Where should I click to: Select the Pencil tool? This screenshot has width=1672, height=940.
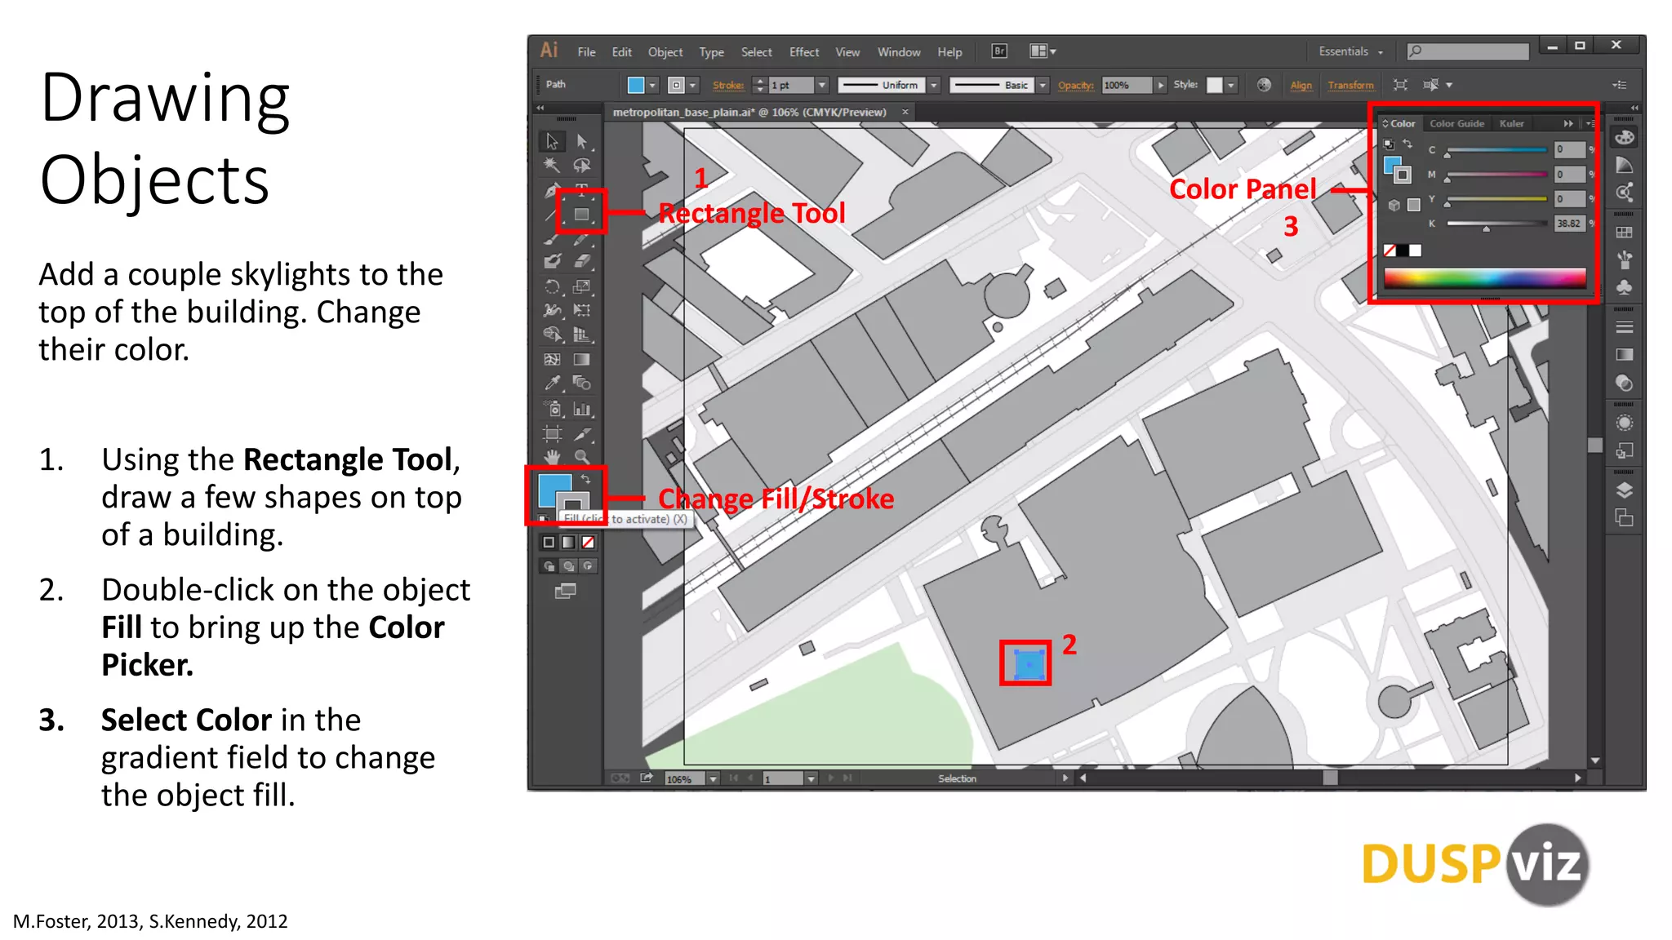pyautogui.click(x=582, y=239)
